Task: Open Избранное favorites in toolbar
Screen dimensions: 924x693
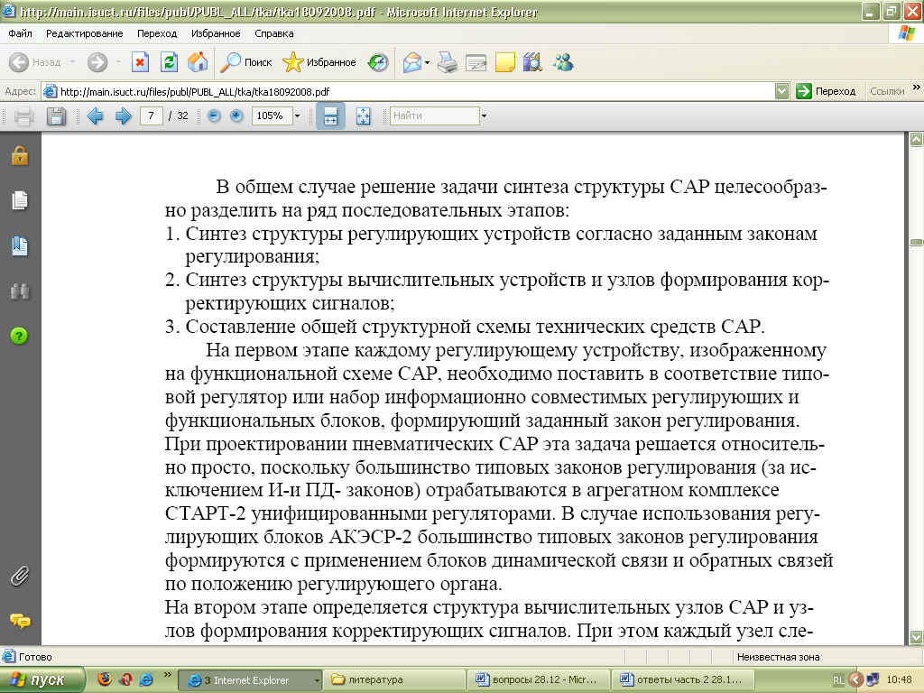Action: pyautogui.click(x=319, y=62)
